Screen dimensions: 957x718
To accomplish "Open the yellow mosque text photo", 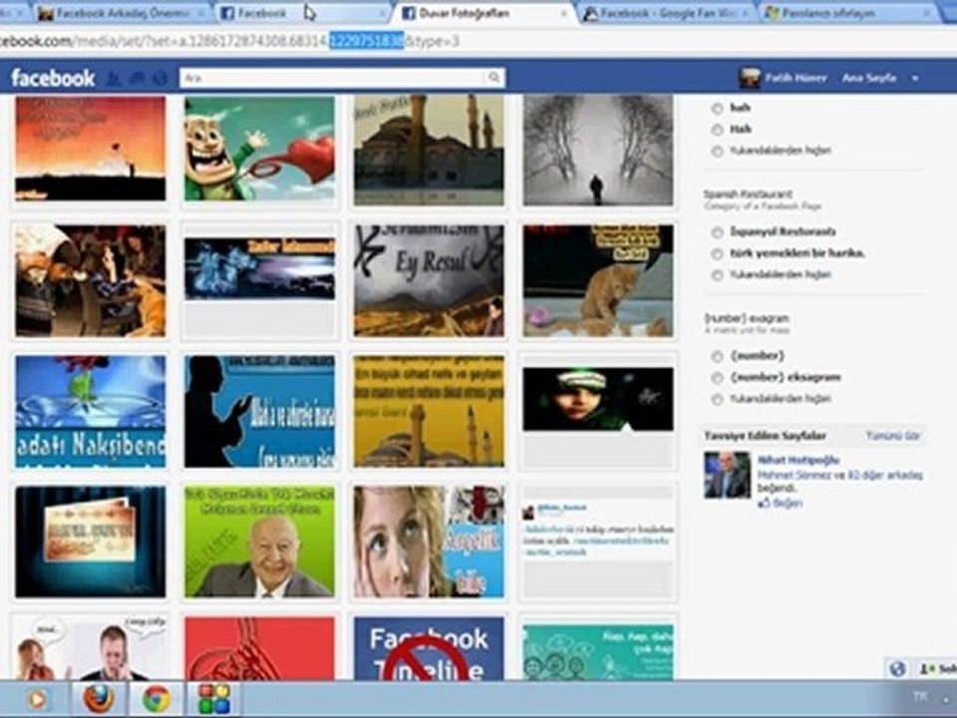I will [429, 412].
